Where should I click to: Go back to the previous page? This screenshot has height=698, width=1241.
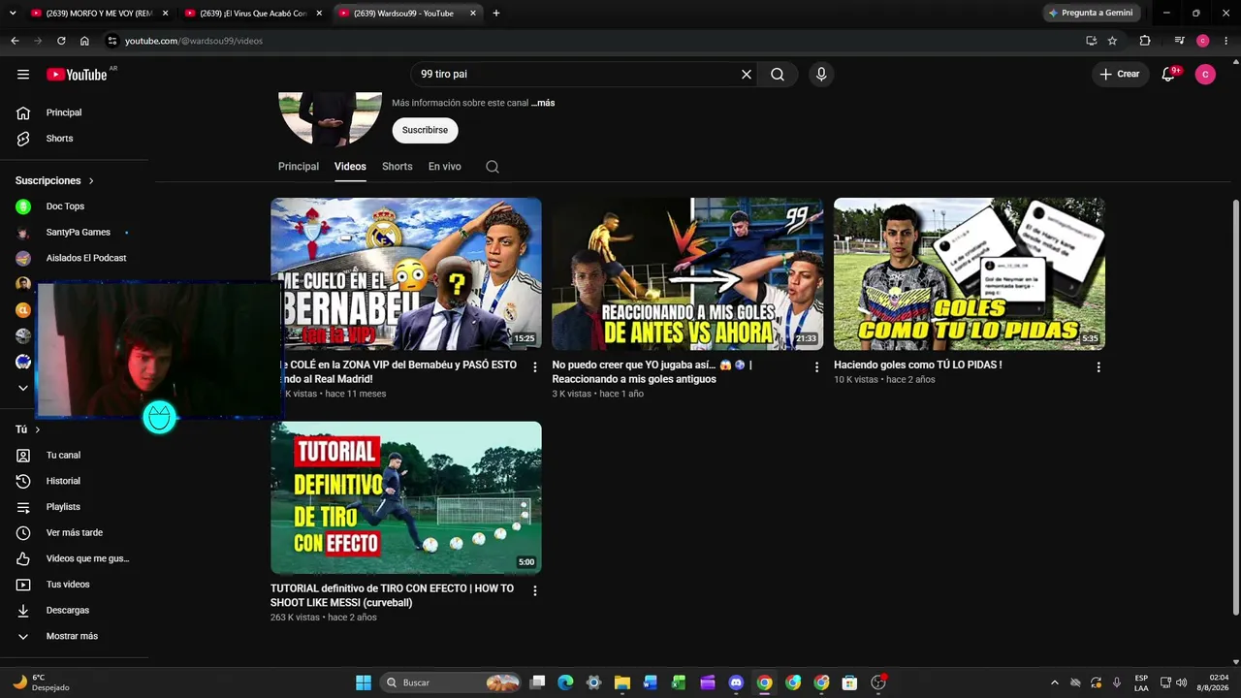pyautogui.click(x=15, y=41)
